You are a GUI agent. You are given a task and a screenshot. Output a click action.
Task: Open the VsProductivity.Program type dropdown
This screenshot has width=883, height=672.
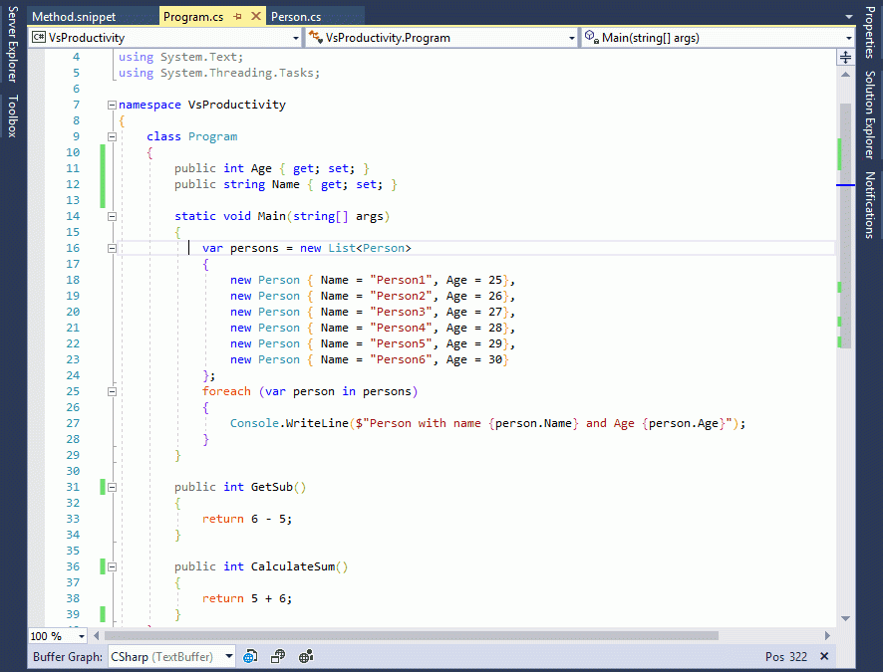[571, 38]
